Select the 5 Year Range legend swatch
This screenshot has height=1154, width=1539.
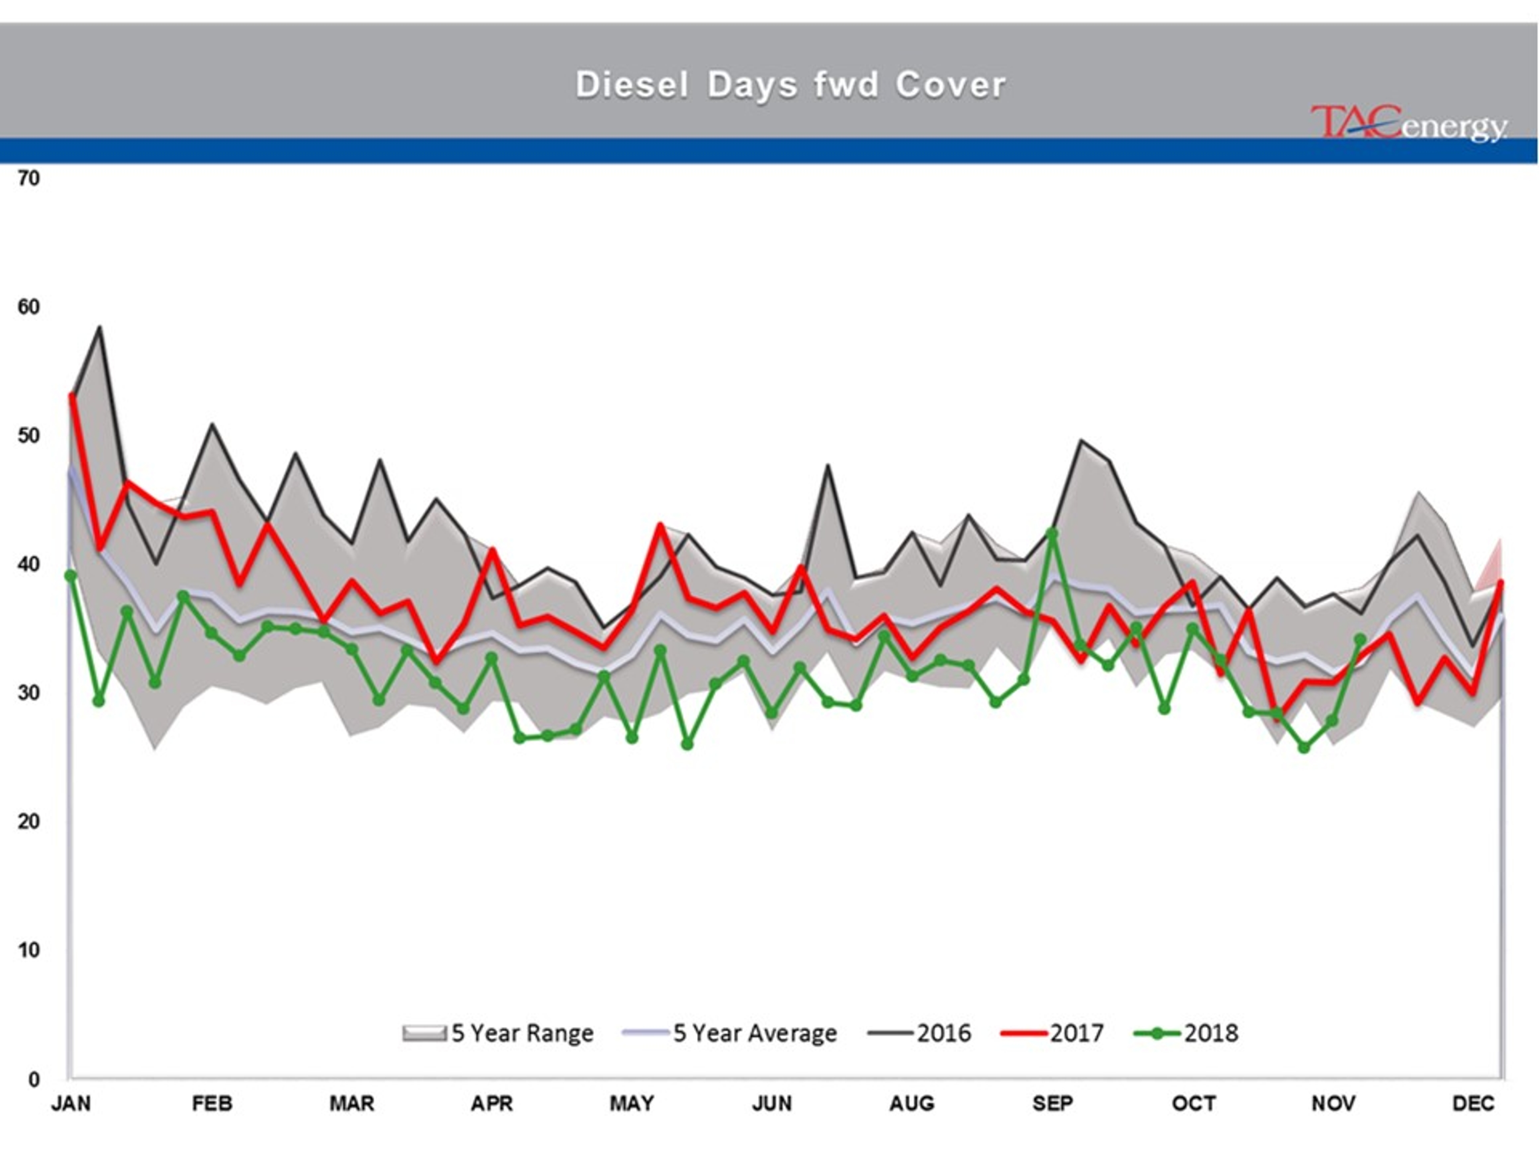tap(424, 1033)
